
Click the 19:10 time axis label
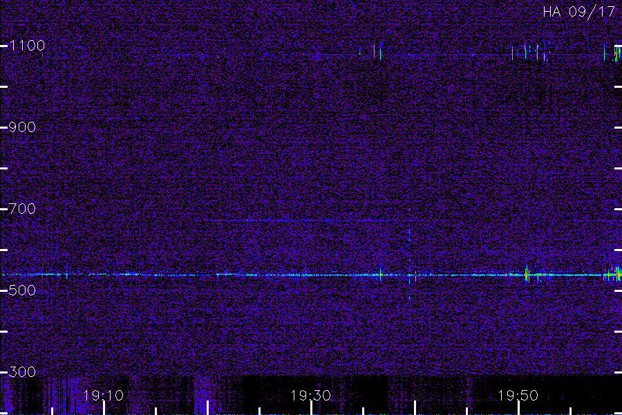coord(103,396)
